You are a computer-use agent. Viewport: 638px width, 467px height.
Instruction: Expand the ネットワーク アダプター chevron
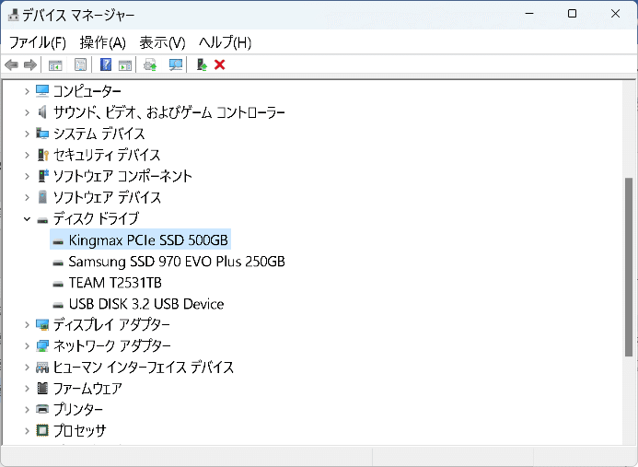[27, 346]
